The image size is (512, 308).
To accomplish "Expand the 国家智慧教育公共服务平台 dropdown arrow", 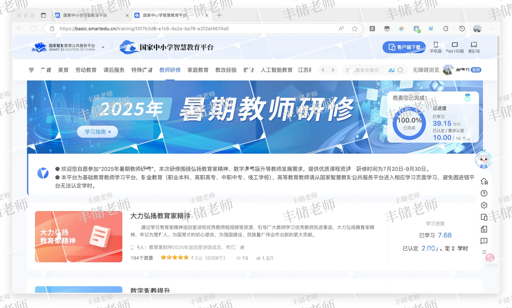I will pos(103,47).
